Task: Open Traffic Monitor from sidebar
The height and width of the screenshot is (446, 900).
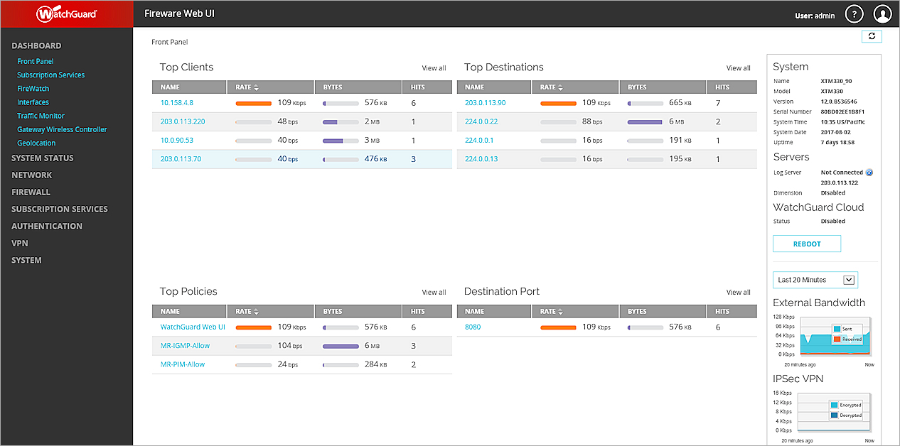Action: coord(41,116)
